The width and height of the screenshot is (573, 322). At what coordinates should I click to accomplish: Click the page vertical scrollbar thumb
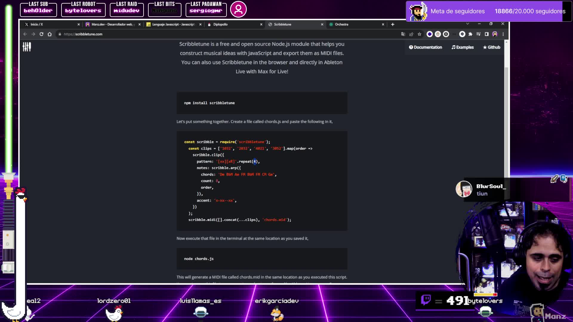[506, 122]
